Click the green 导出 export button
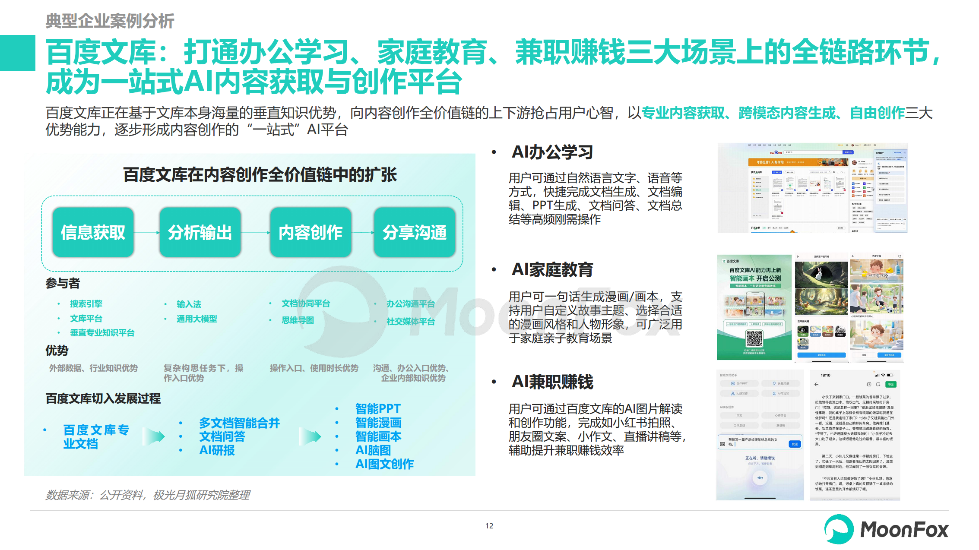The width and height of the screenshot is (979, 550). tap(890, 384)
